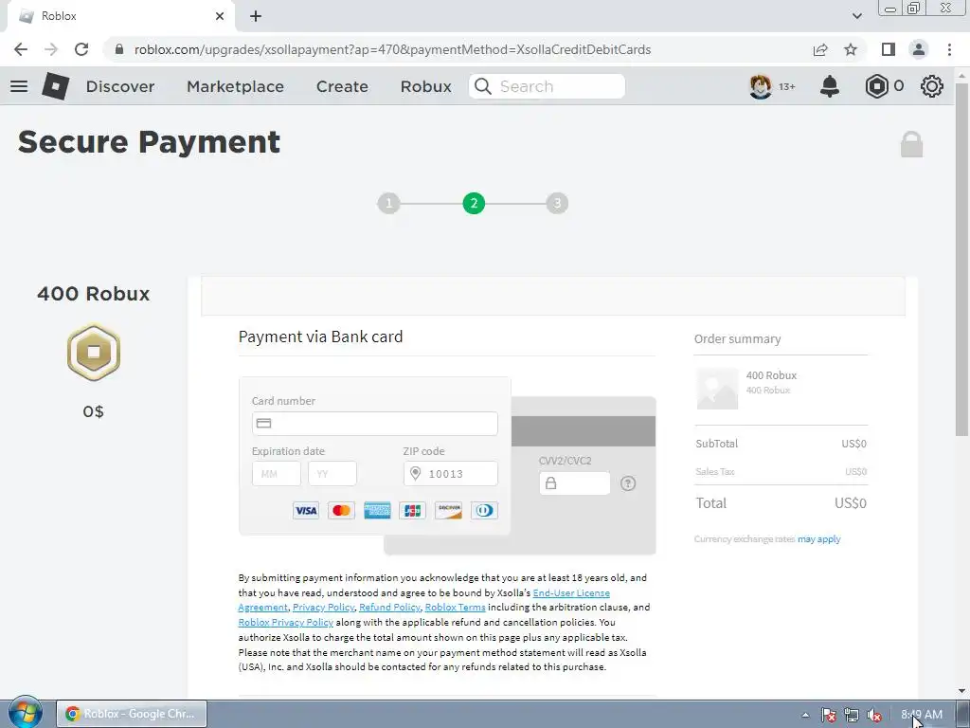Click the Roblox logo home icon

55,86
